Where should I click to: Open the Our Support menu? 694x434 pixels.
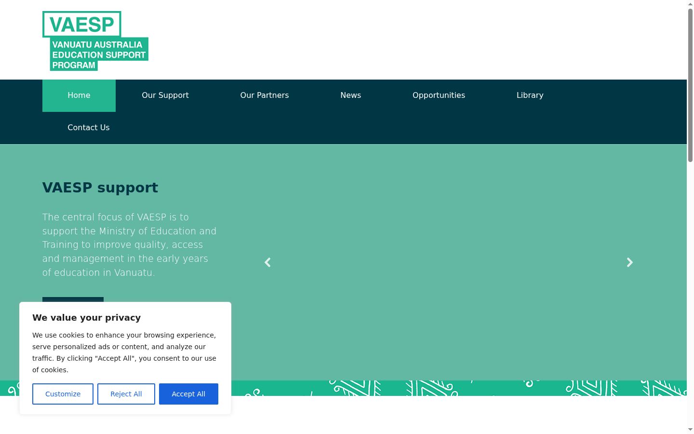165,95
